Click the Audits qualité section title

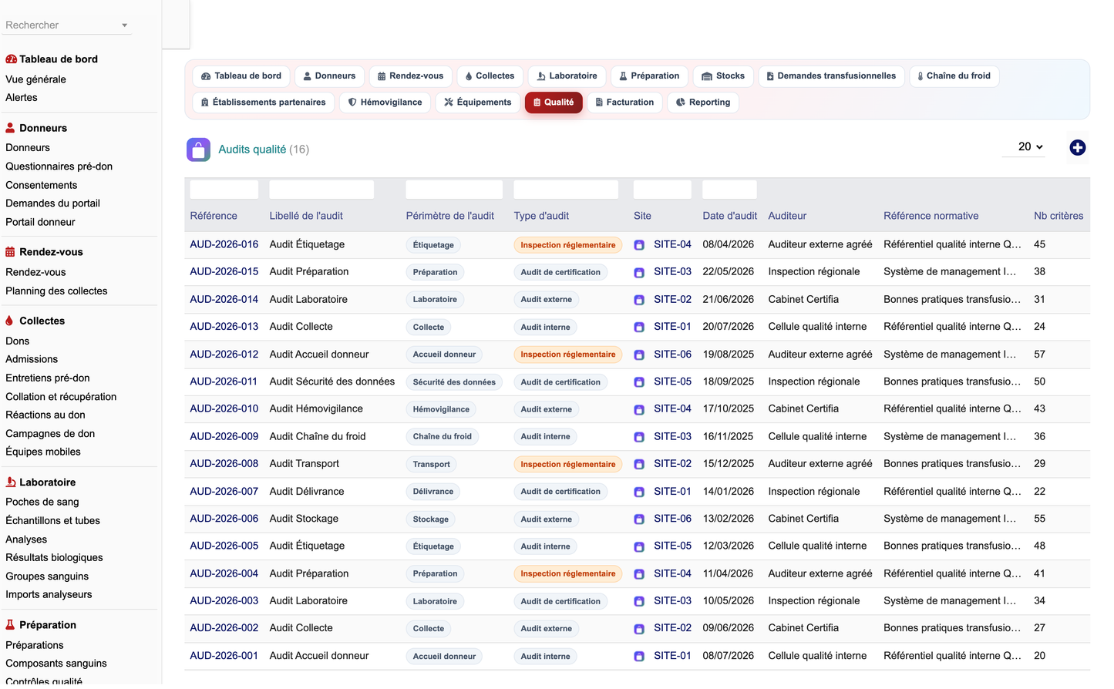(252, 150)
